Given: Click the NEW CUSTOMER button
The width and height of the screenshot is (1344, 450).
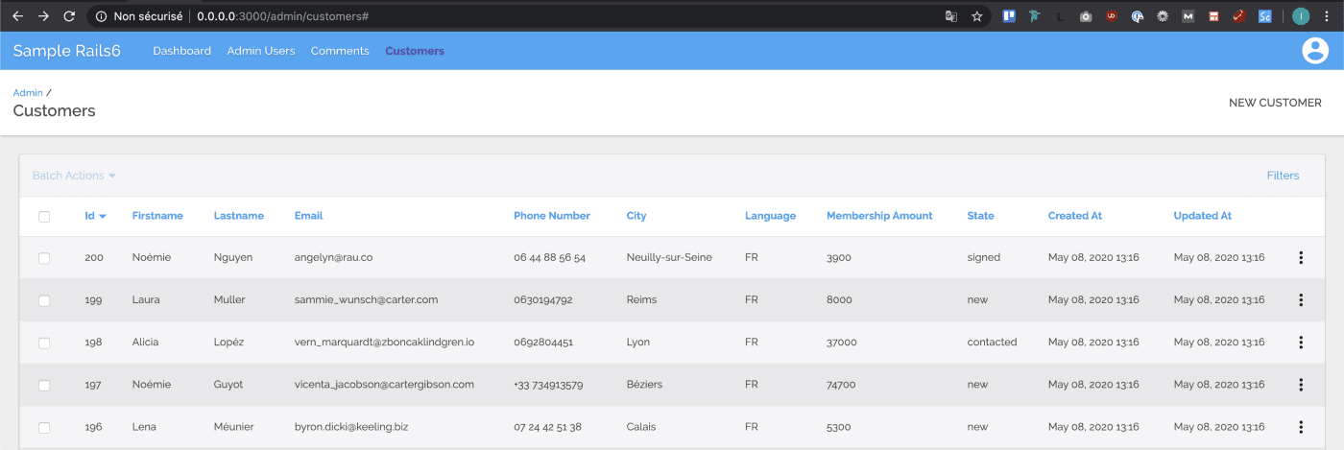Looking at the screenshot, I should tap(1275, 103).
